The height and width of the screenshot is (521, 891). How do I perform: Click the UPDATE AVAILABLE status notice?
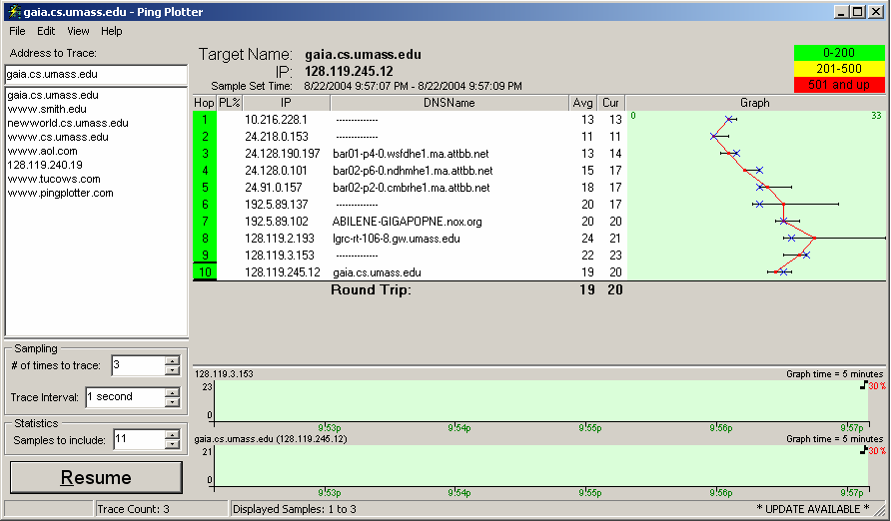click(x=812, y=509)
